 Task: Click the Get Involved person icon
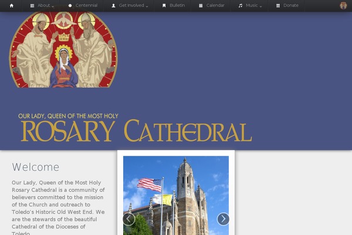coord(114,6)
